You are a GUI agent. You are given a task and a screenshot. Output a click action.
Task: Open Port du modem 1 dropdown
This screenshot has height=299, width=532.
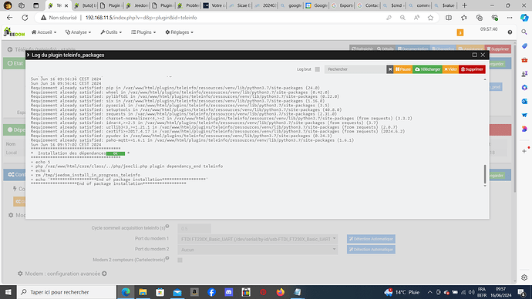click(x=258, y=239)
